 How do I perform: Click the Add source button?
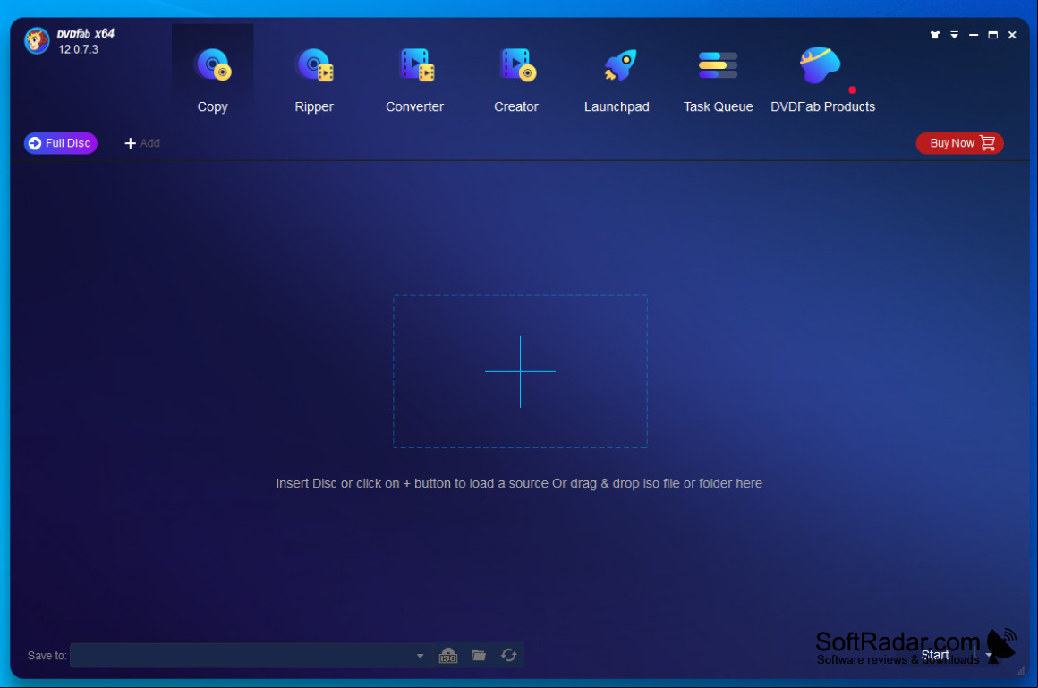click(142, 143)
